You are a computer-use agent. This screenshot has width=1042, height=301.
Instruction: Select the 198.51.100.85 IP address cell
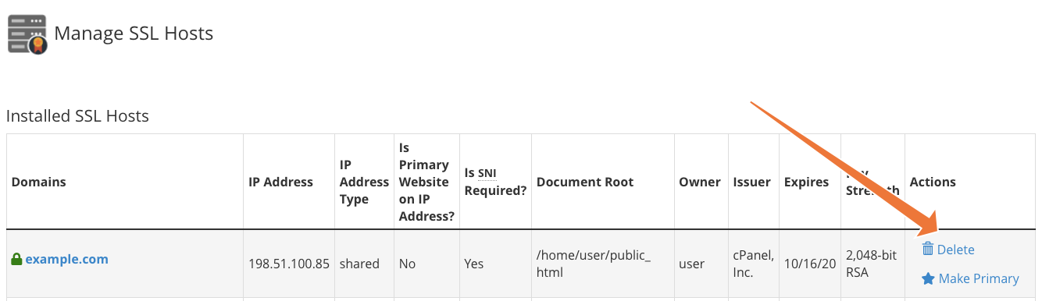click(x=289, y=264)
